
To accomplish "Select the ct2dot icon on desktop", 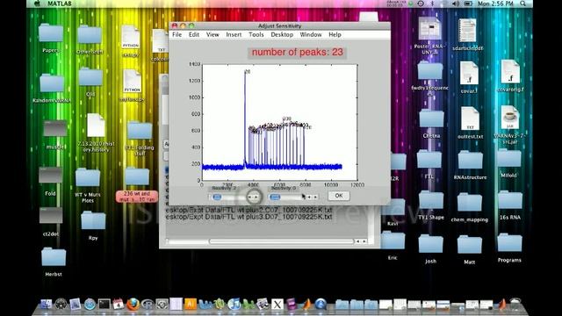I will tap(51, 215).
